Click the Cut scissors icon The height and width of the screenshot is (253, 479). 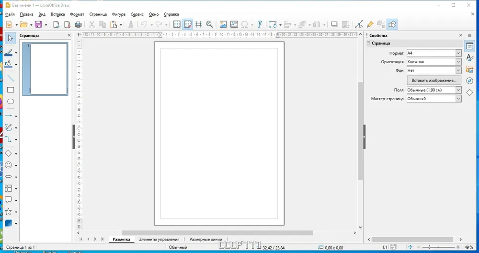click(91, 24)
